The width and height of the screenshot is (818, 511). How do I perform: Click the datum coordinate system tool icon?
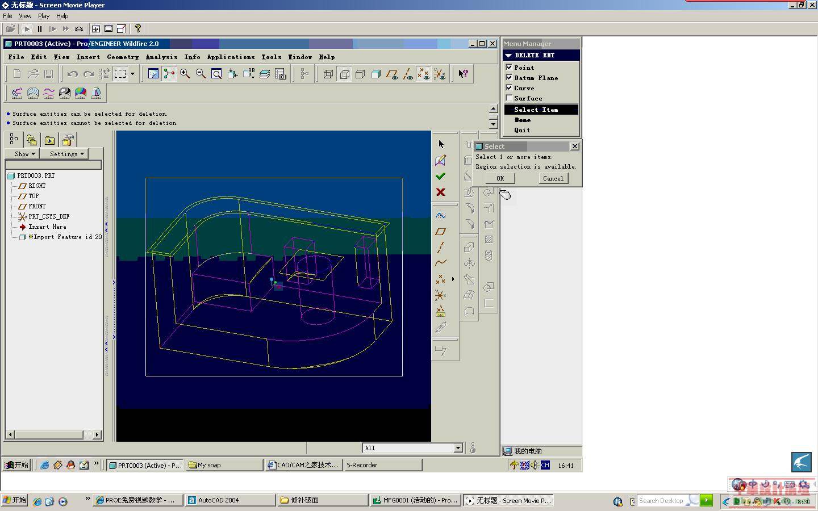[x=440, y=295]
